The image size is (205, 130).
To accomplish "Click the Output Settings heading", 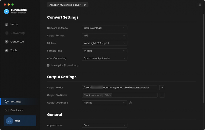I will (62, 77).
